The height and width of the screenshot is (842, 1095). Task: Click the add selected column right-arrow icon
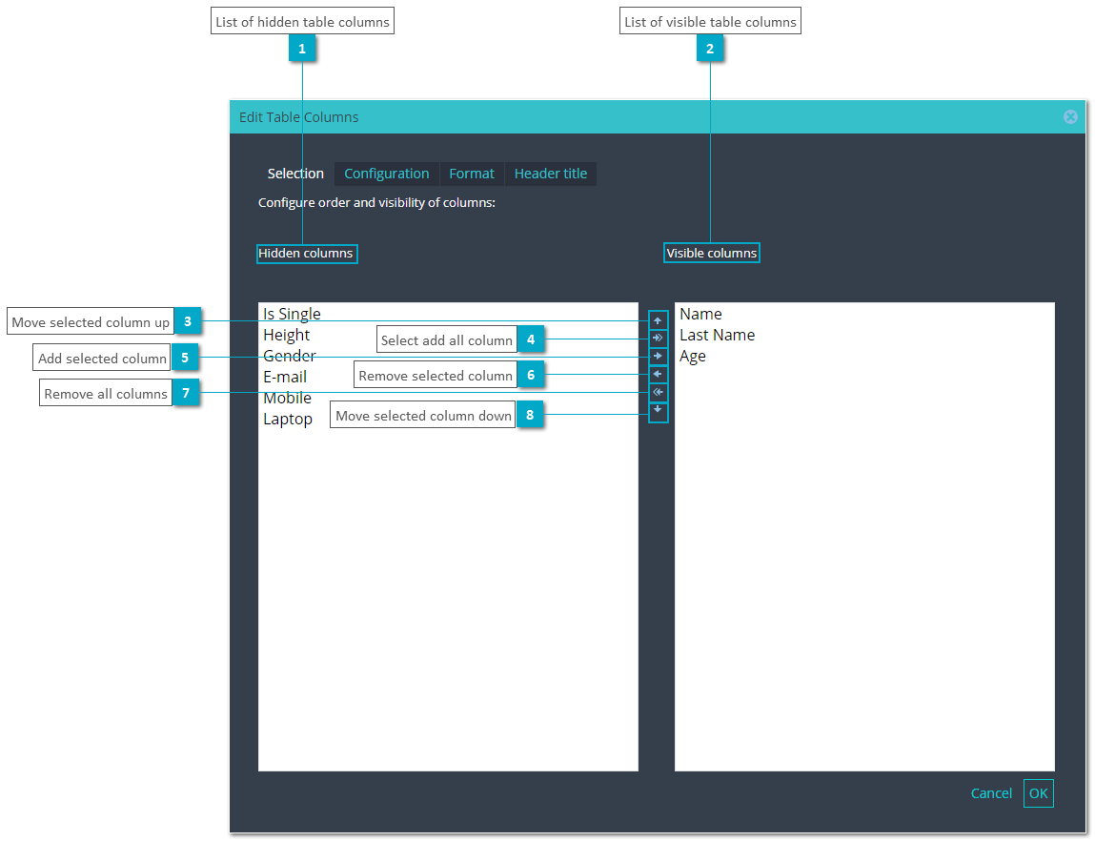click(658, 356)
